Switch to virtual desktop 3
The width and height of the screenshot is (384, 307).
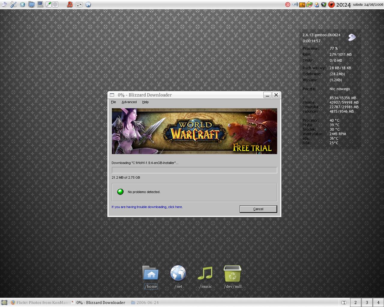(x=367, y=303)
